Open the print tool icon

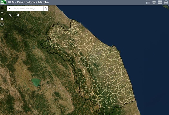[166, 2]
